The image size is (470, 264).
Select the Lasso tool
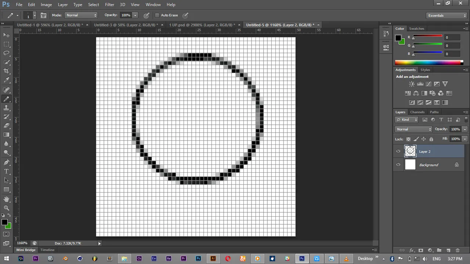tap(7, 53)
